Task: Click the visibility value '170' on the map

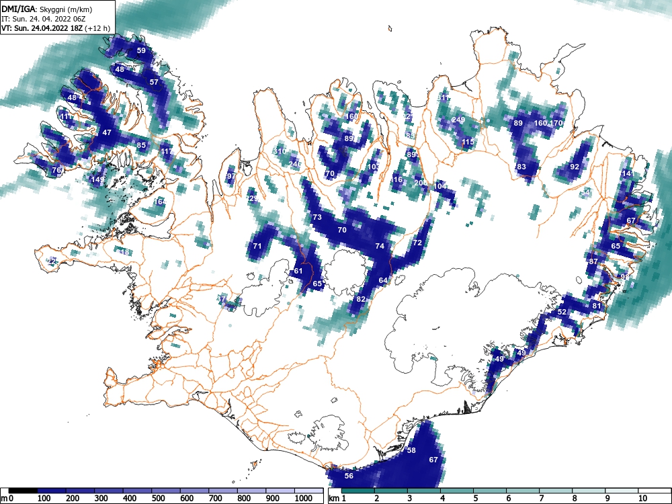Action: click(556, 123)
